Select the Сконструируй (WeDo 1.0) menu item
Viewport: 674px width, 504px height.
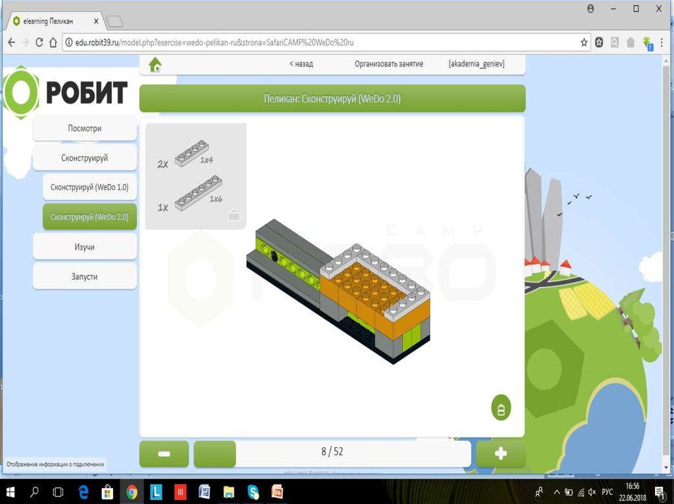point(90,187)
